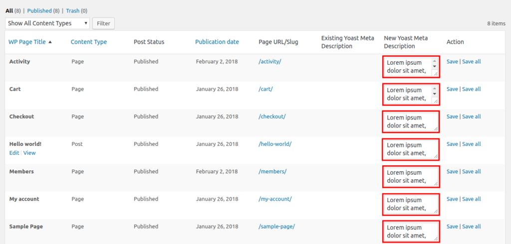Sort by Content Type column header
The image size is (511, 244).
point(89,42)
